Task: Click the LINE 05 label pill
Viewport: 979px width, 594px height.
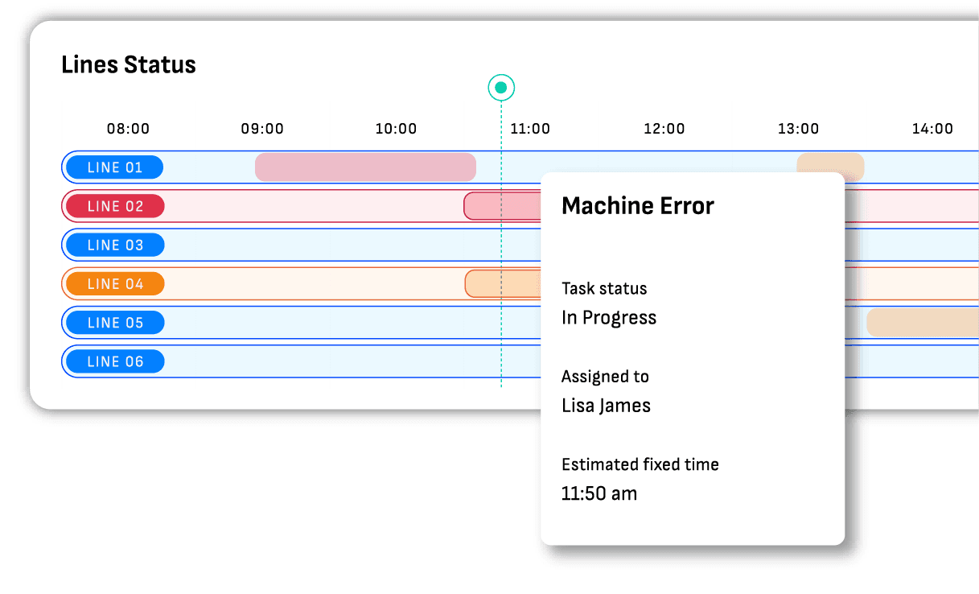Action: 113,322
